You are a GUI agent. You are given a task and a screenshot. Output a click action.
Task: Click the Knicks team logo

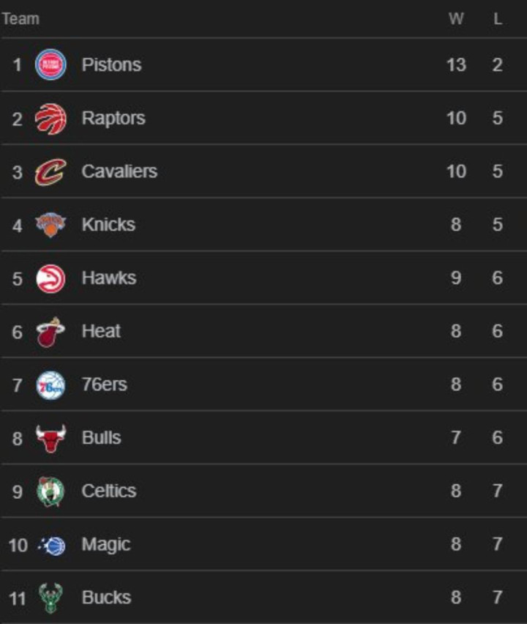pos(51,225)
